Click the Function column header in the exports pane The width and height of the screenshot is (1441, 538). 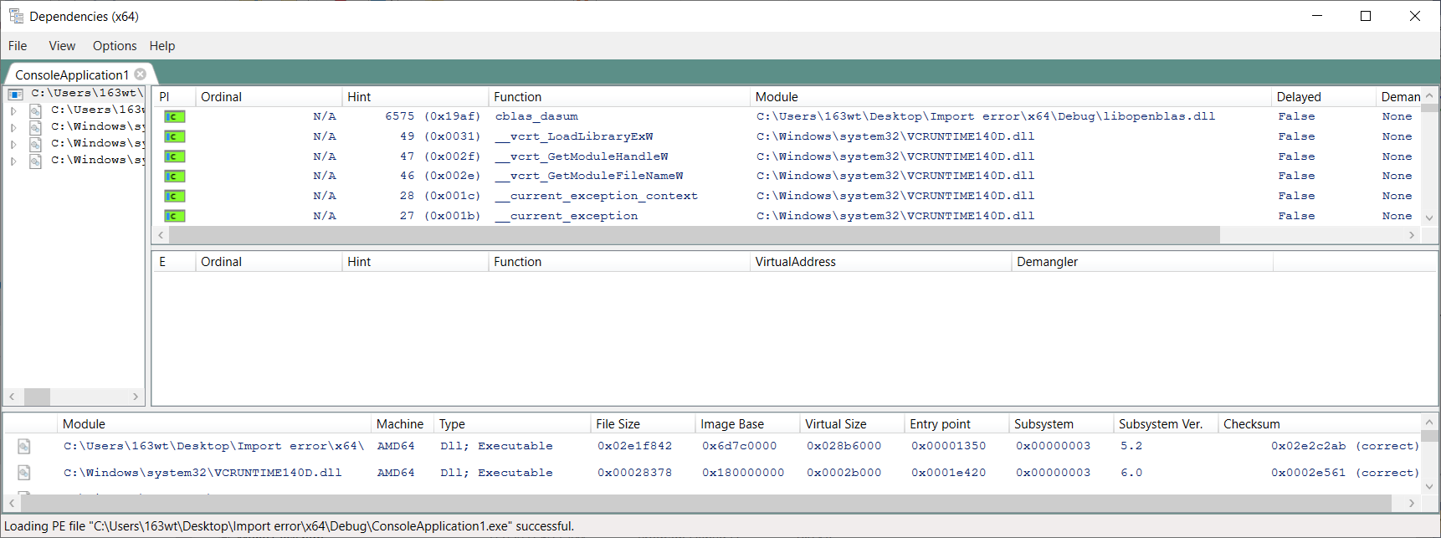(619, 262)
